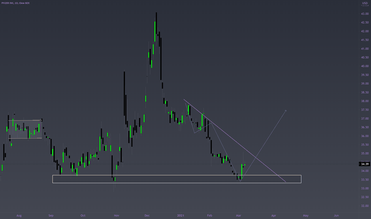The image size is (371, 219).
Task: Click the 43.00 price axis label
Action: [365, 14]
